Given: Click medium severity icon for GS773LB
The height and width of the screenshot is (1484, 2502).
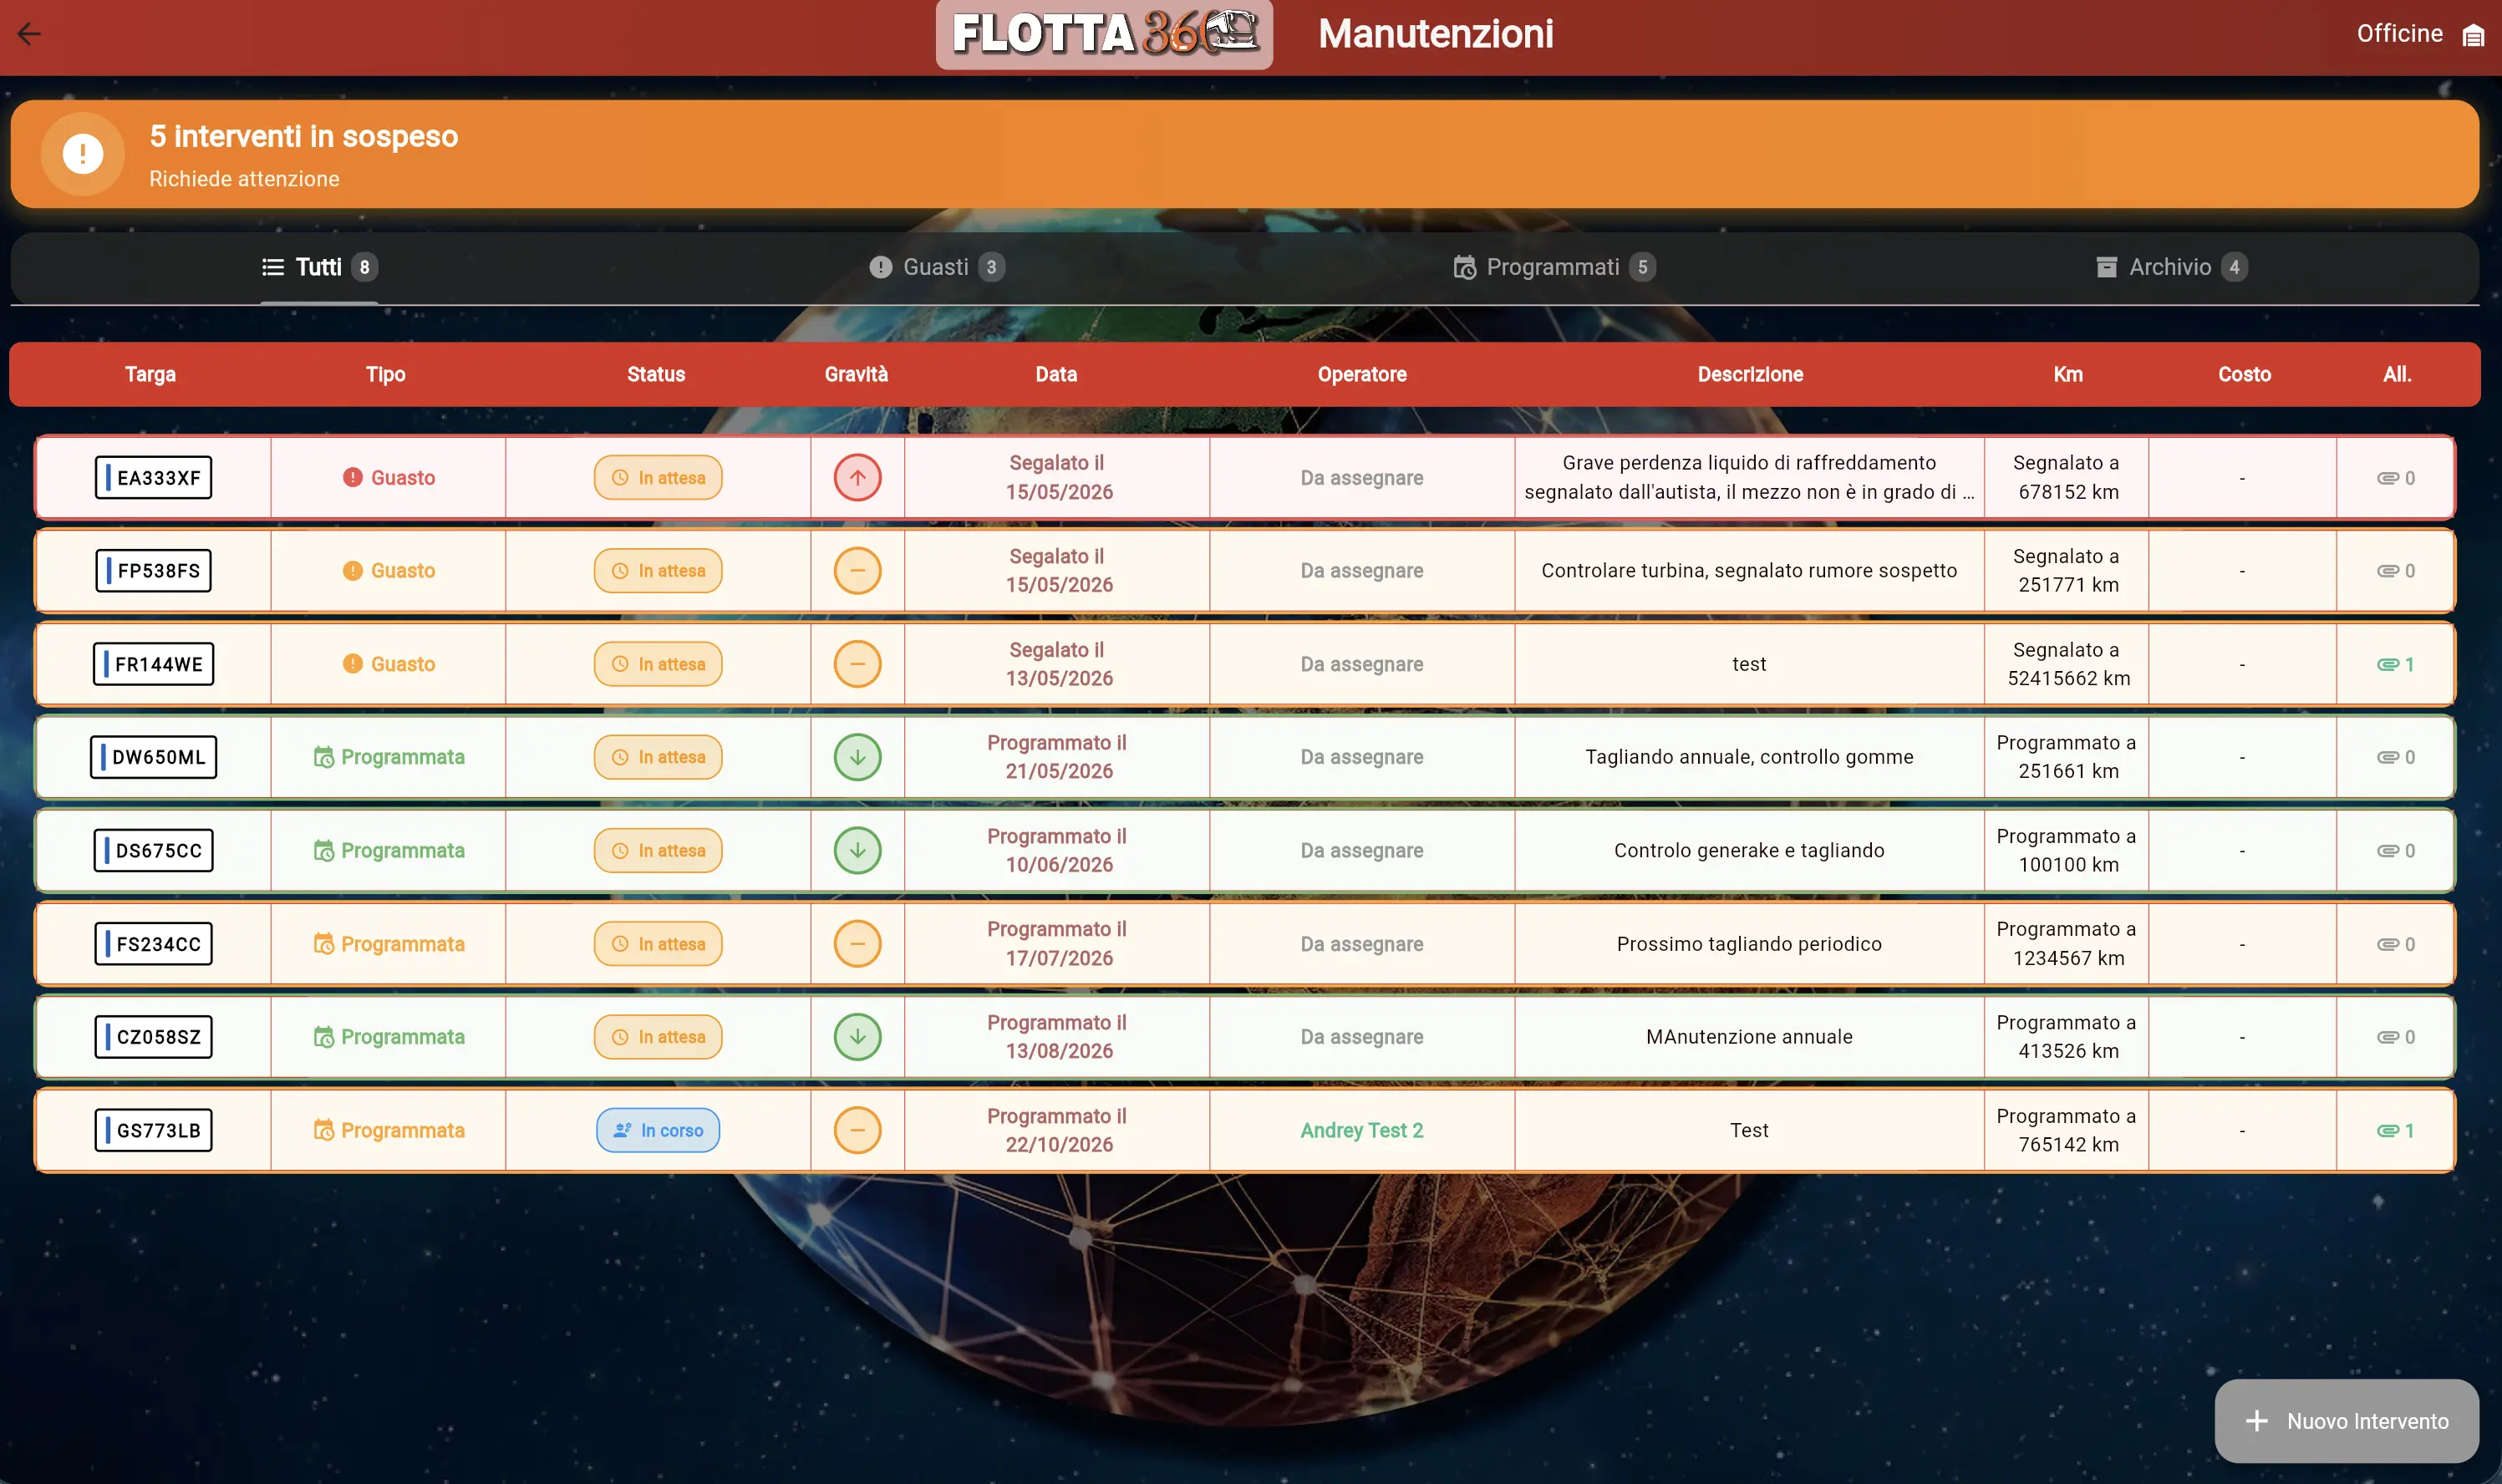Looking at the screenshot, I should click(x=857, y=1130).
